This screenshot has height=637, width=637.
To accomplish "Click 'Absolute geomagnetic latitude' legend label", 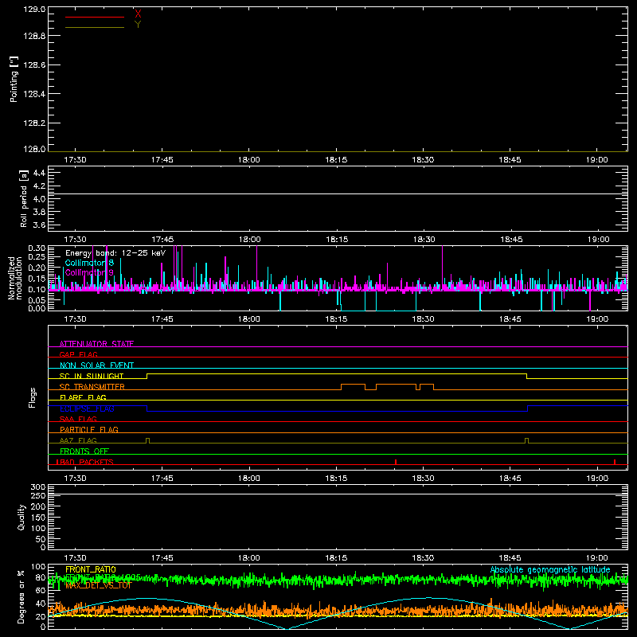I will tap(550, 569).
